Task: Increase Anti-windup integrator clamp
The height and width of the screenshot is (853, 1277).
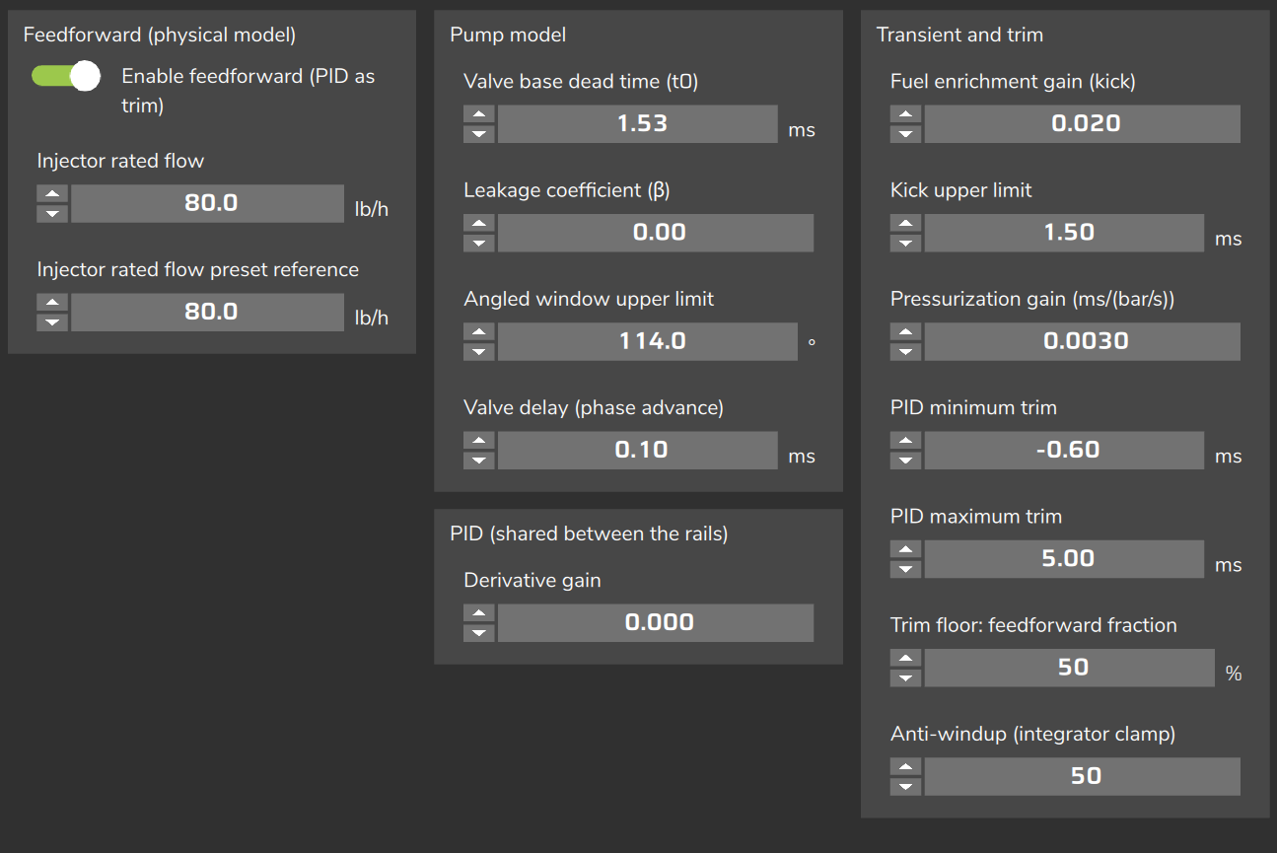Action: pos(906,766)
